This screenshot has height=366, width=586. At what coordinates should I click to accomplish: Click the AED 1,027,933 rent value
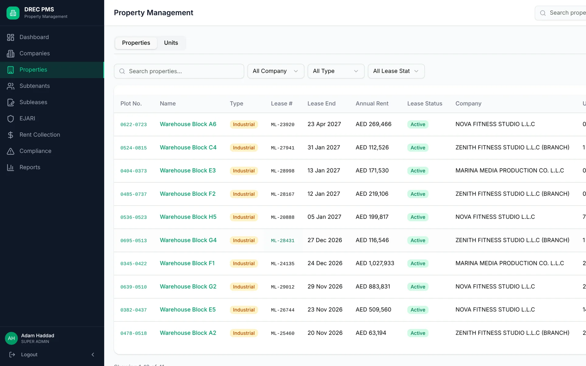[375, 263]
